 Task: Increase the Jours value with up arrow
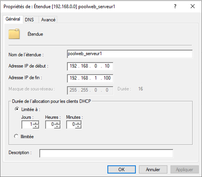click(x=36, y=123)
